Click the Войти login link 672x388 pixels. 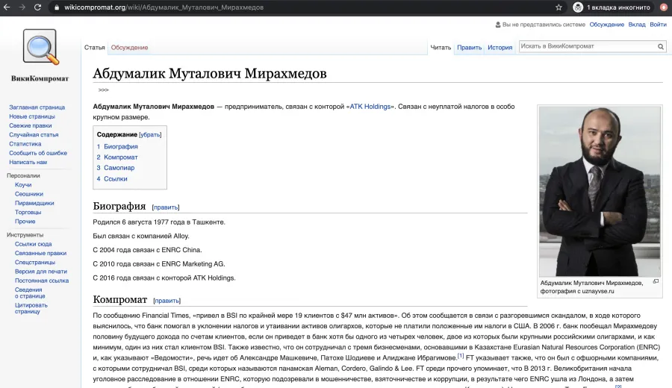[x=658, y=25]
